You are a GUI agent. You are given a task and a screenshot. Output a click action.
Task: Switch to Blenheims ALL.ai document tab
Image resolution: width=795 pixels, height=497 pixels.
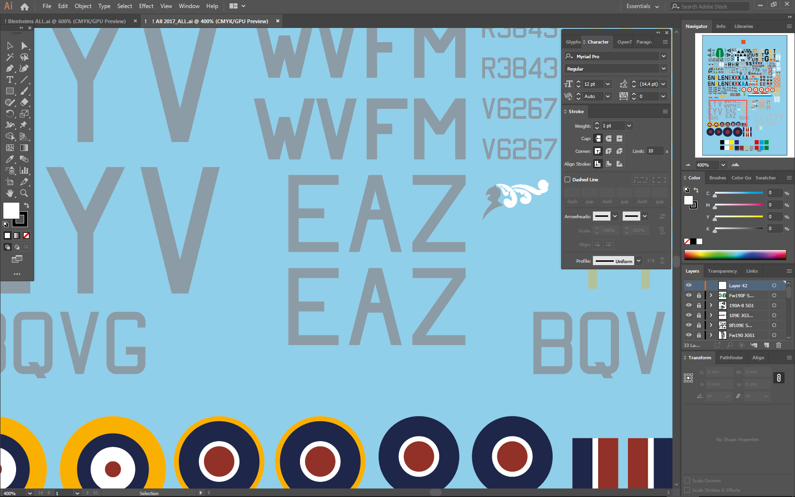[66, 21]
